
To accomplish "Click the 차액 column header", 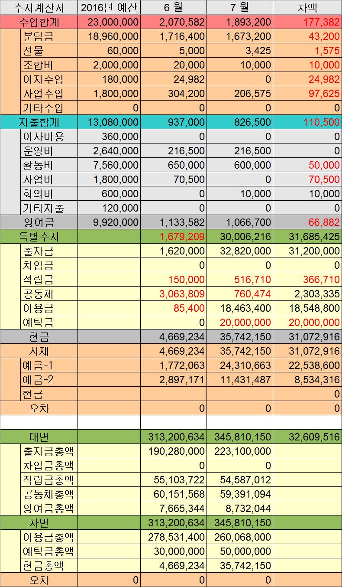I will coord(307,8).
